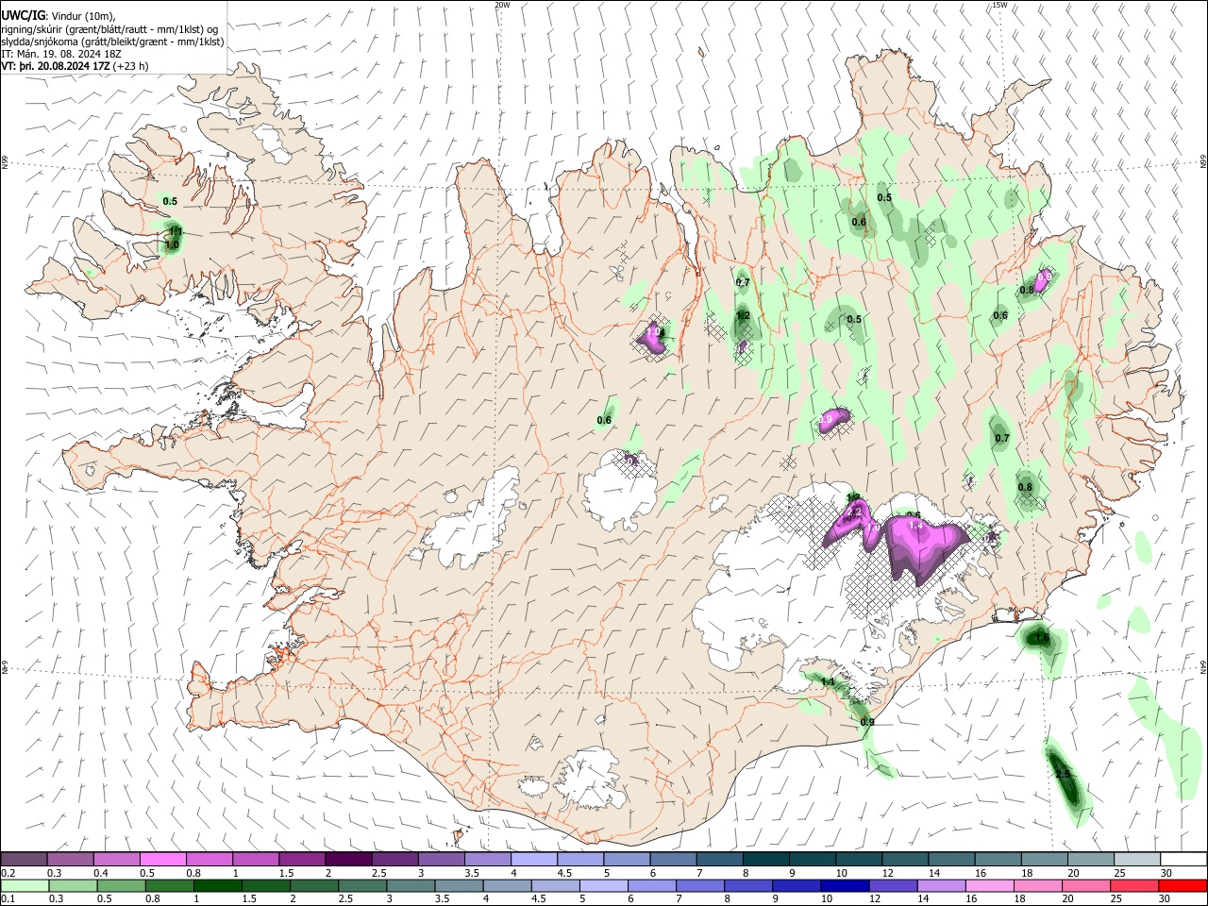Click the 0.8 rain value in eastern Iceland
This screenshot has height=906, width=1208.
click(x=1025, y=487)
